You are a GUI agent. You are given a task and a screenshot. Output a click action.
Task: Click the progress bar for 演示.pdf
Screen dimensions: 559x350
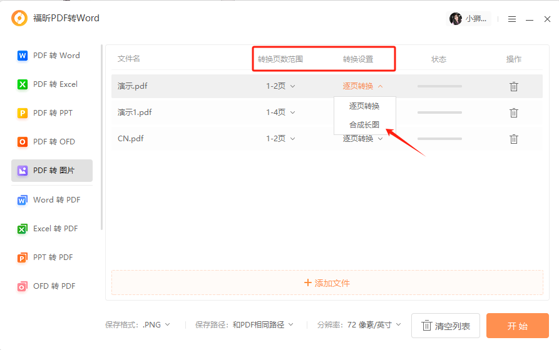pos(439,86)
